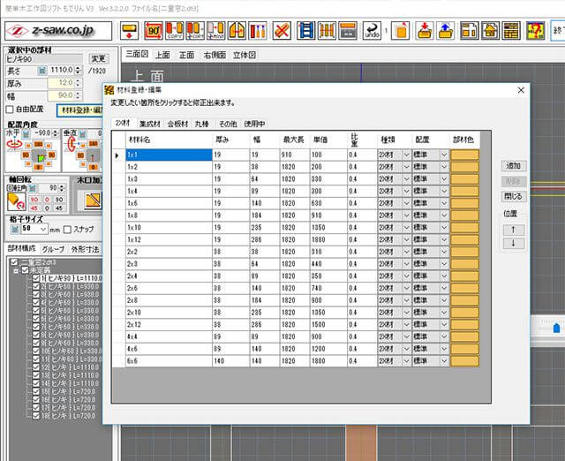This screenshot has width=565, height=461.
Task: Click the mirror flip part icon
Action: tap(237, 31)
